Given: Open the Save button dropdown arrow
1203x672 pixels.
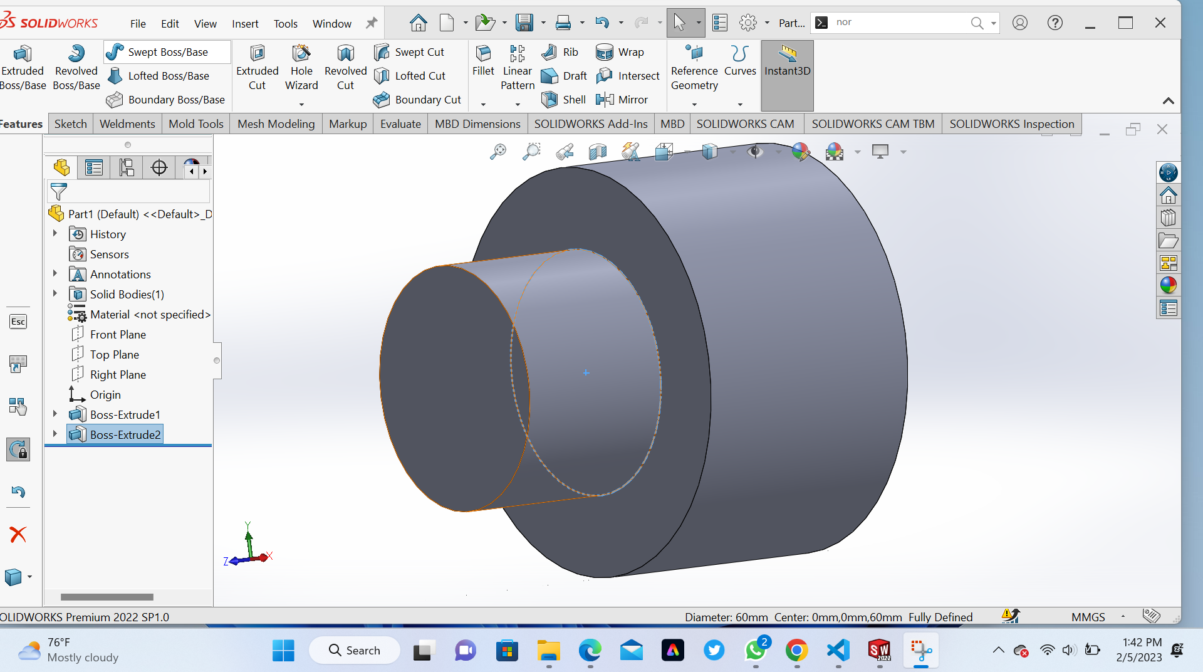Looking at the screenshot, I should pyautogui.click(x=543, y=23).
